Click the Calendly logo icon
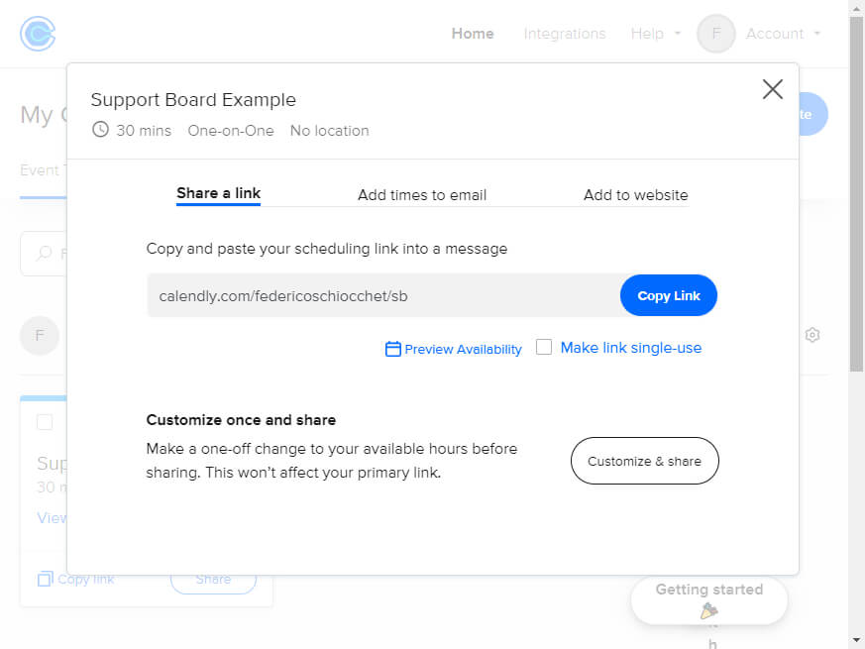The image size is (865, 649). tap(38, 34)
